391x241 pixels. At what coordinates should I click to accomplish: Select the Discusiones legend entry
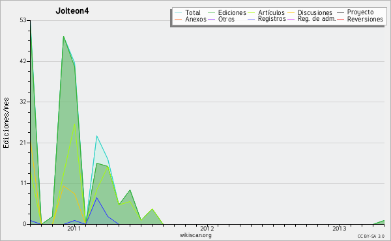coord(315,12)
